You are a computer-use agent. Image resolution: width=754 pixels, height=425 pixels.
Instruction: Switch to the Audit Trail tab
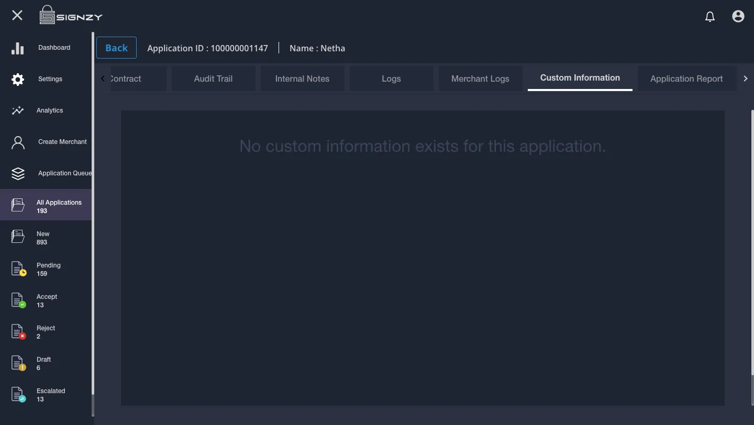213,79
